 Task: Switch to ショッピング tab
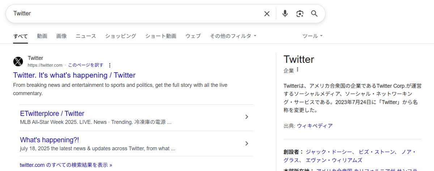coord(121,36)
